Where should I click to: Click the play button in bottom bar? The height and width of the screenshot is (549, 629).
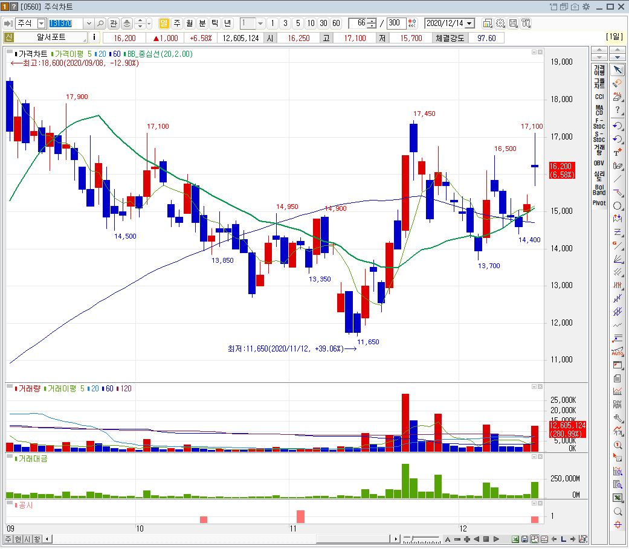(x=496, y=539)
